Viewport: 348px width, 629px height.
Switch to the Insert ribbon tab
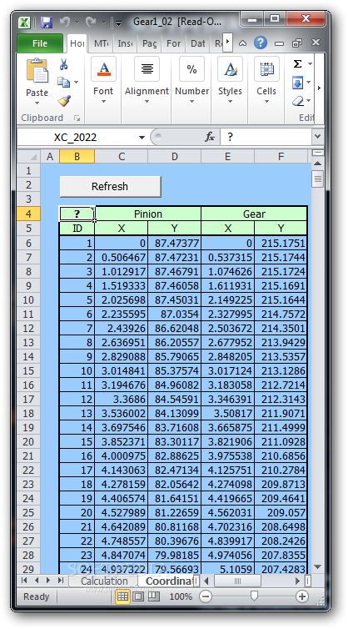click(125, 43)
